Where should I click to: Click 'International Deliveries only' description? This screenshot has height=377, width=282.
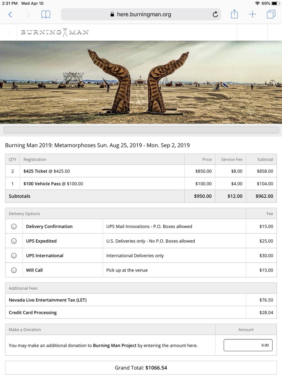click(x=135, y=255)
